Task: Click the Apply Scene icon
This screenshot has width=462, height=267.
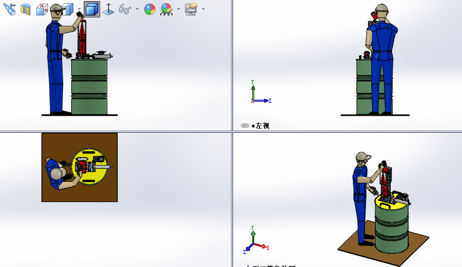Action: [x=166, y=9]
